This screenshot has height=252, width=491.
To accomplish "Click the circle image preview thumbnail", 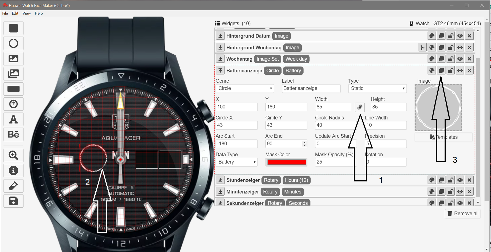I will (x=438, y=108).
